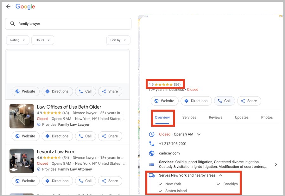This screenshot has width=285, height=196.
Task: Open the cadicny.com website link
Action: point(169,153)
